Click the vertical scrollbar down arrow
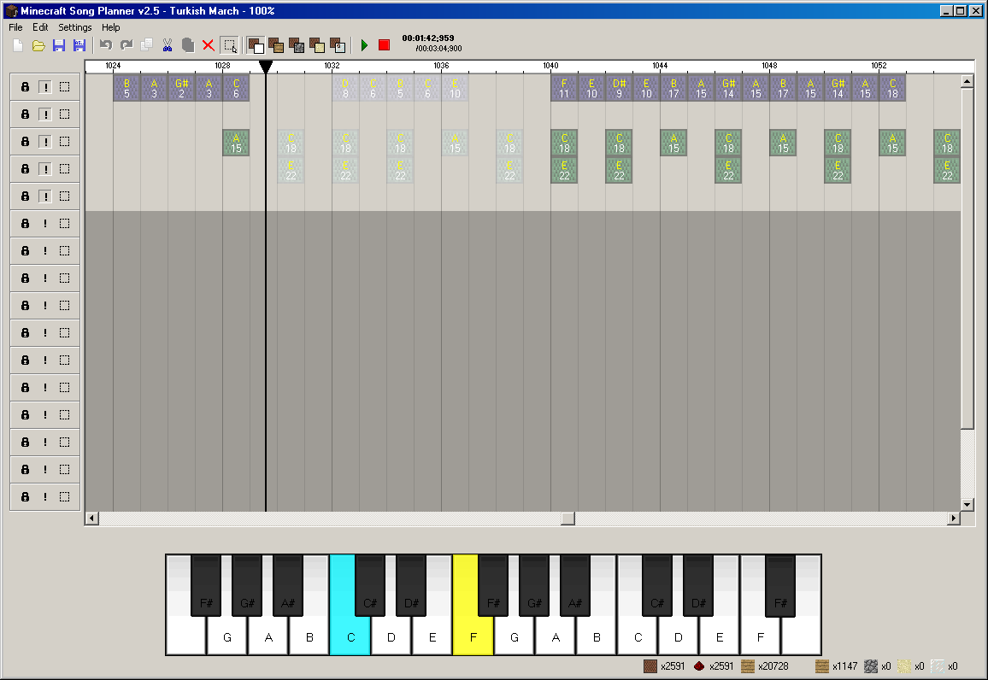 coord(967,504)
